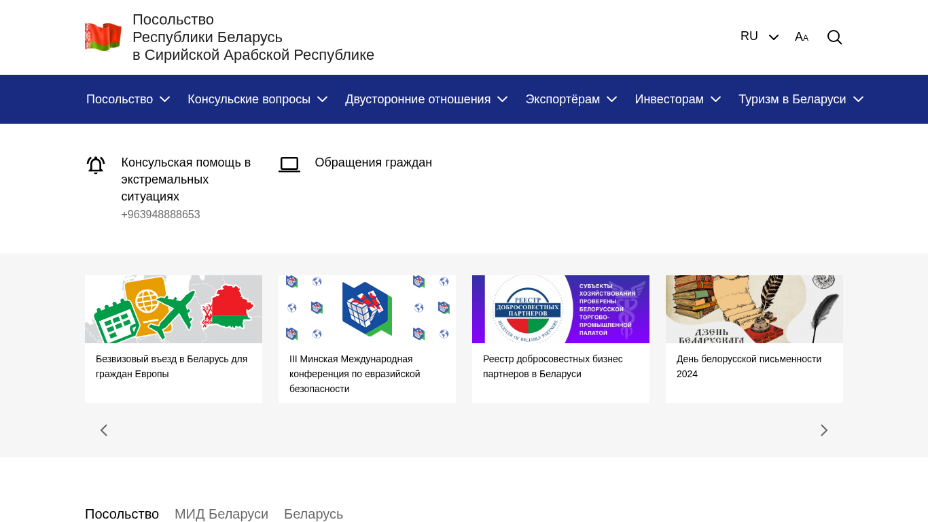Expand the Посольство navigation menu

point(128,99)
